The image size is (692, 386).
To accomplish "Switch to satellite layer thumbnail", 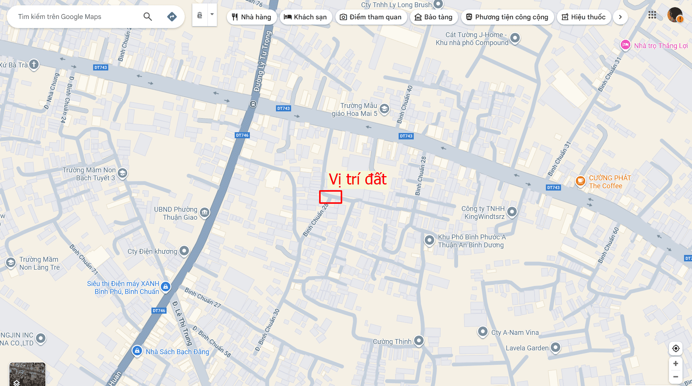I will (27, 374).
